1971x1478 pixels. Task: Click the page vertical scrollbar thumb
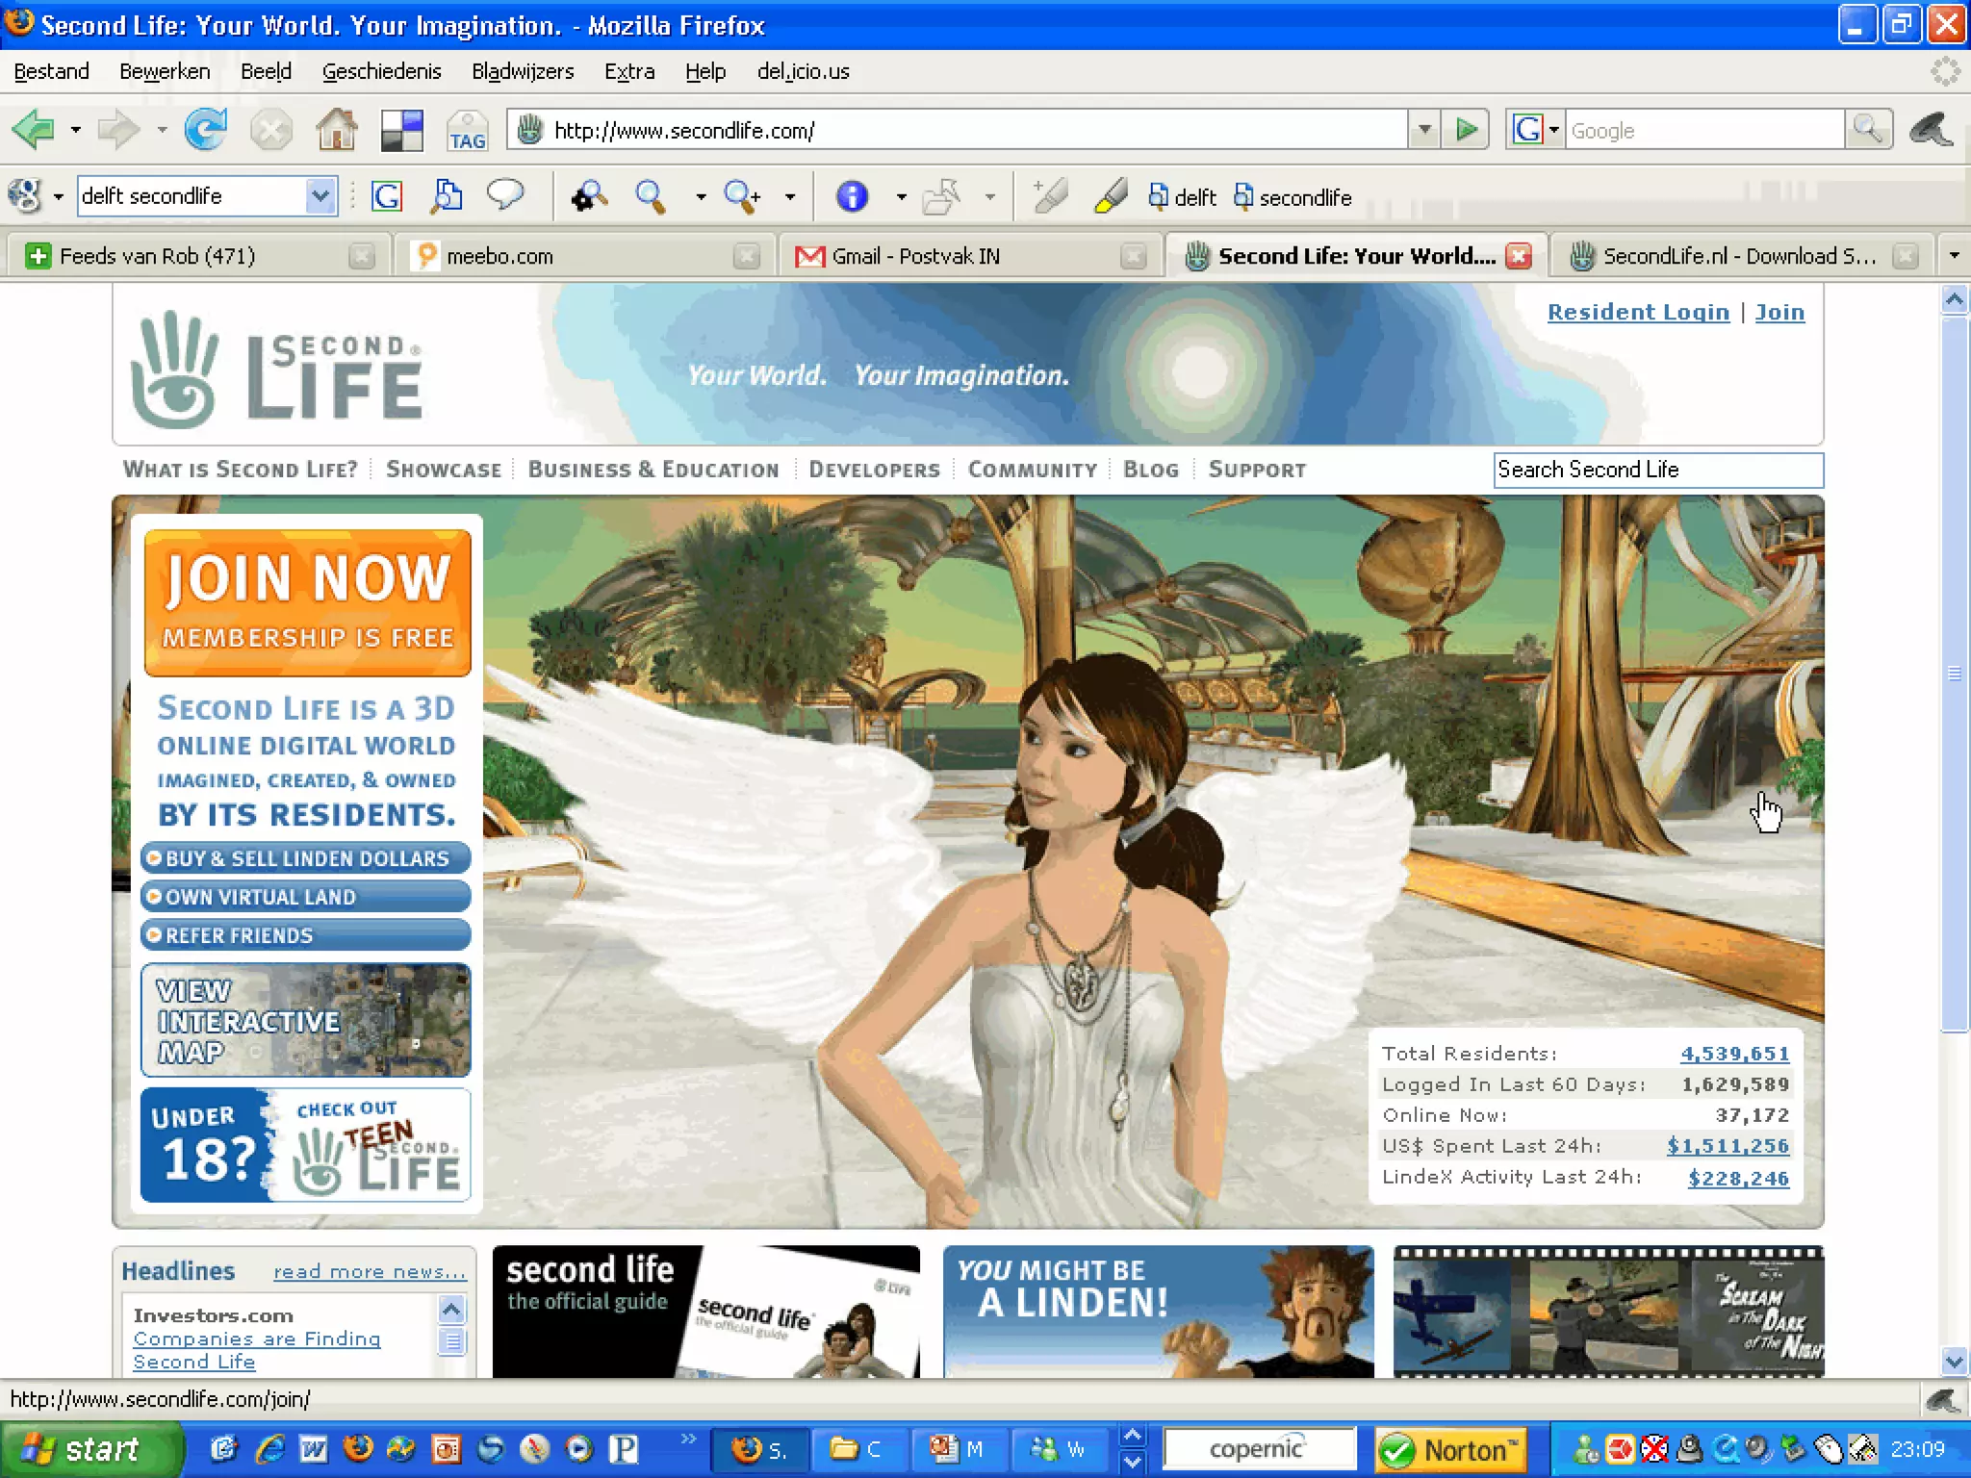(1954, 674)
